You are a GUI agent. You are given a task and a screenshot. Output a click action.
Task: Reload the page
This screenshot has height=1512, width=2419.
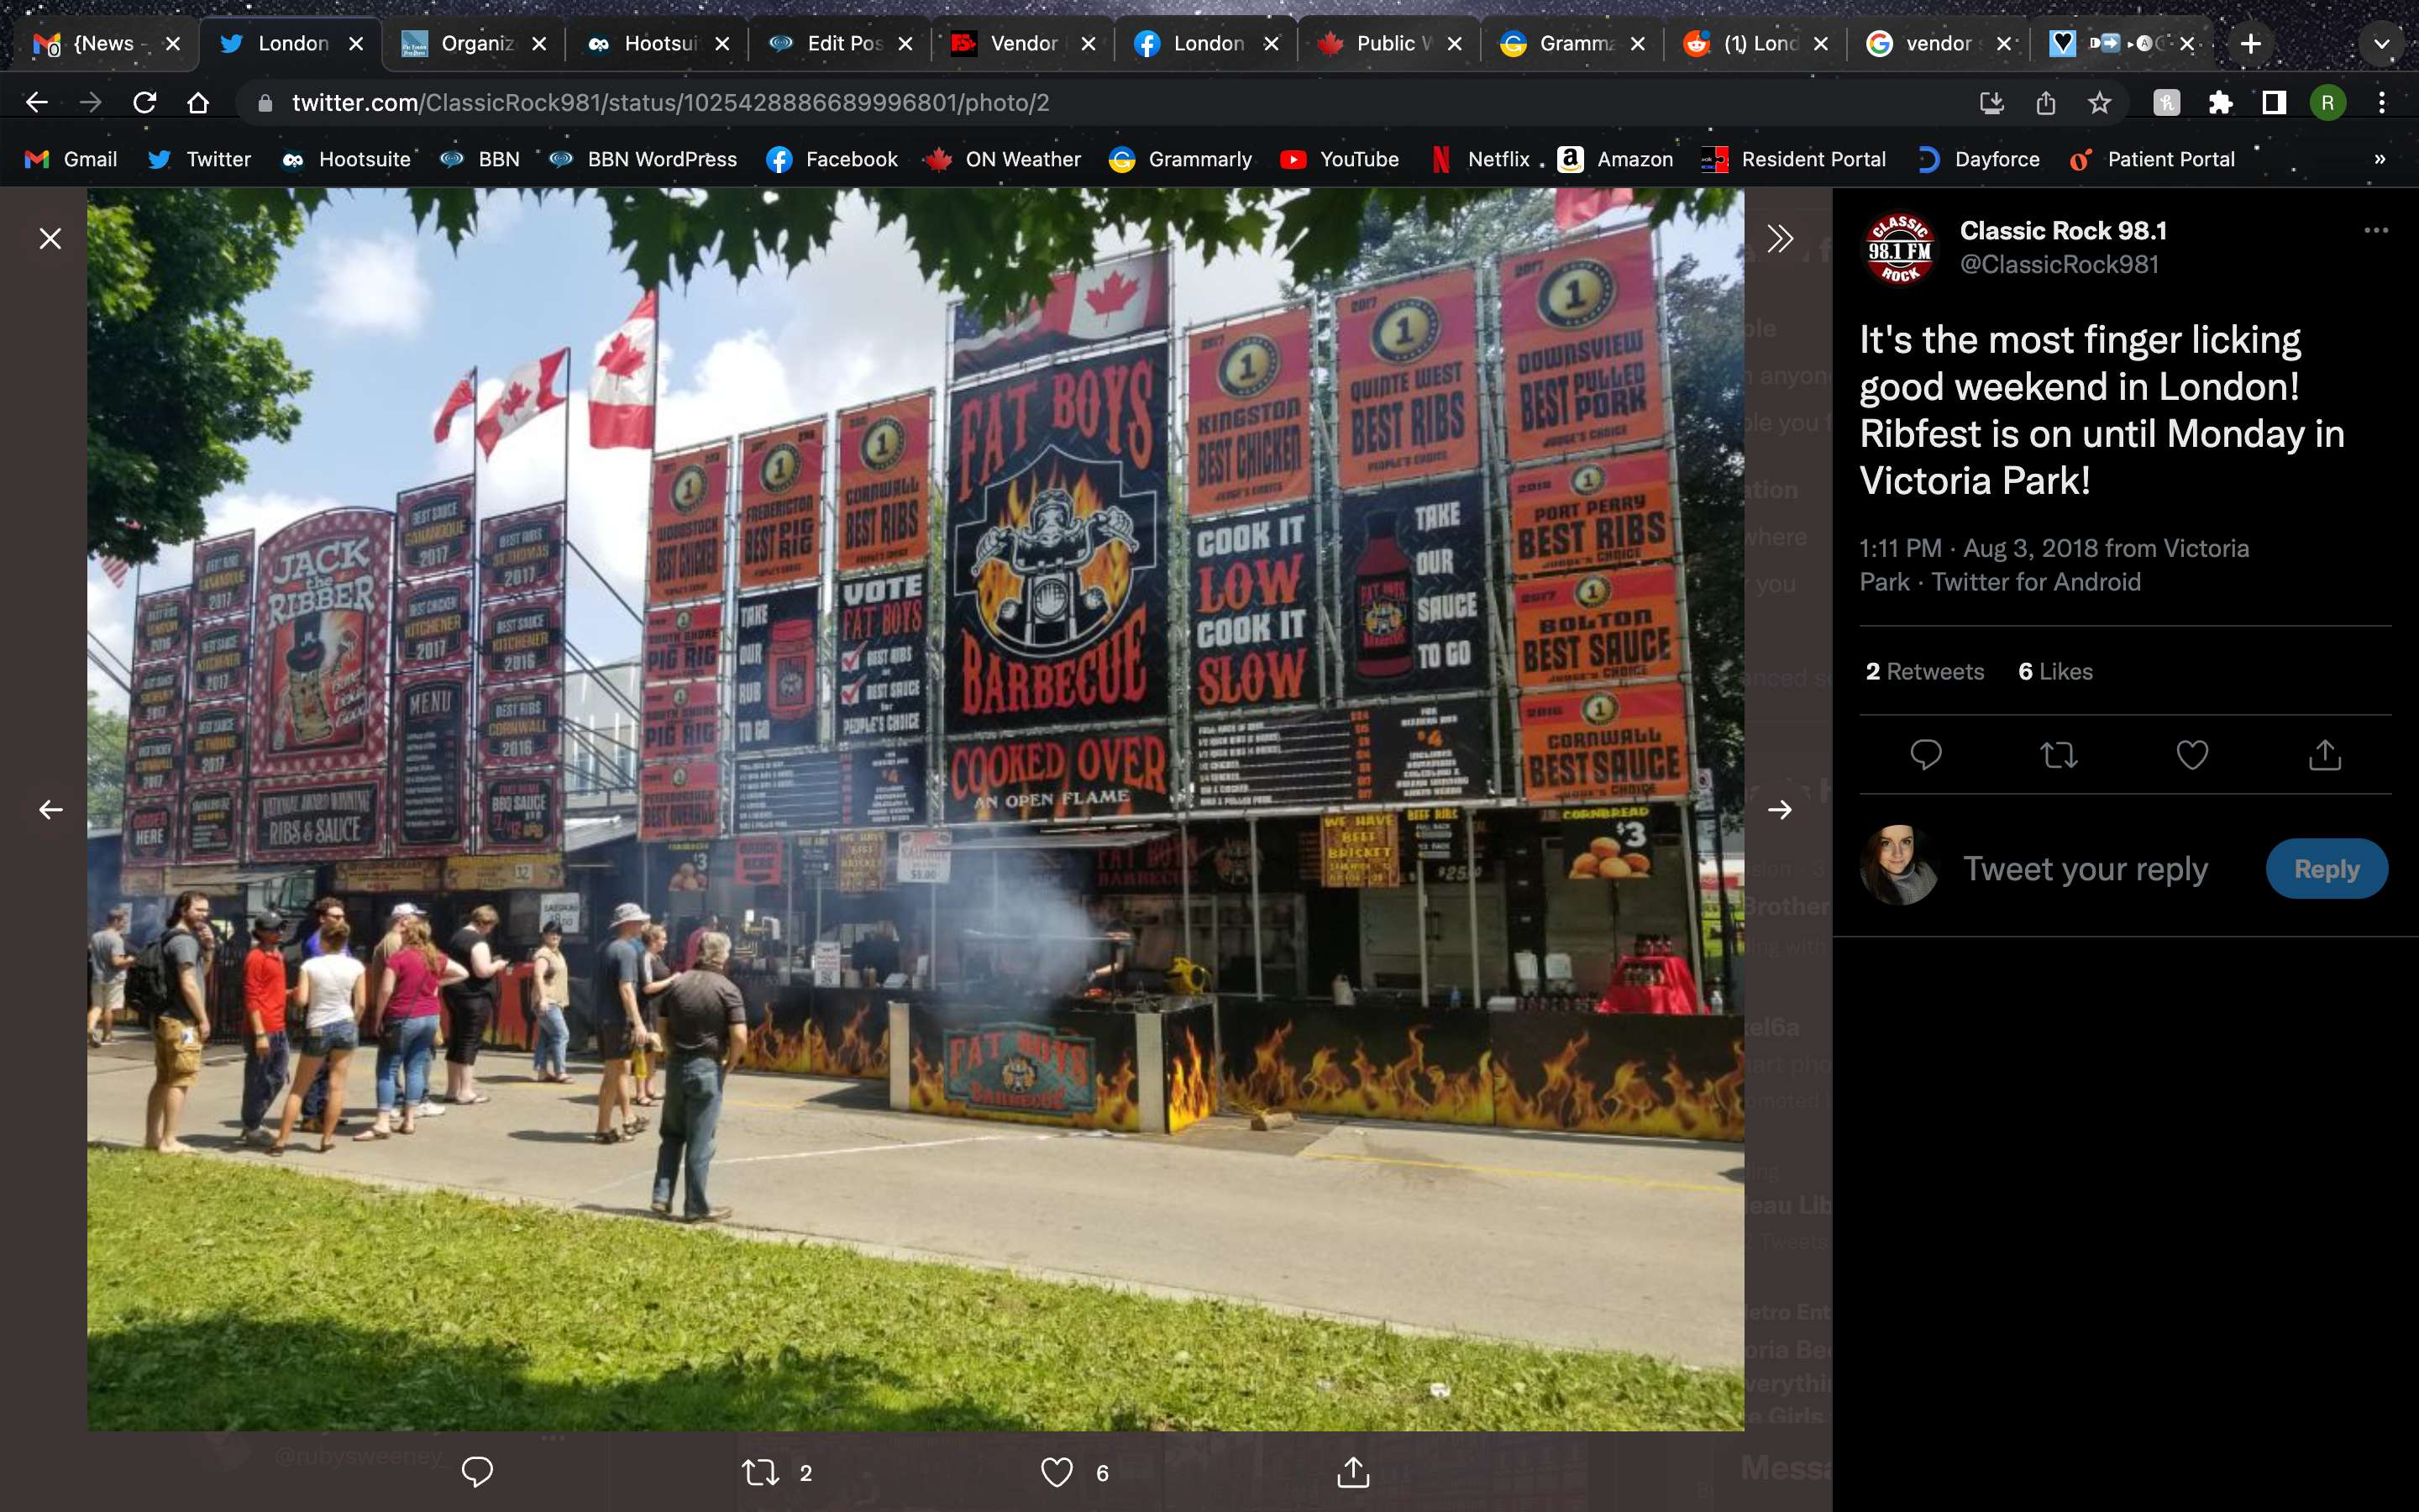(145, 102)
